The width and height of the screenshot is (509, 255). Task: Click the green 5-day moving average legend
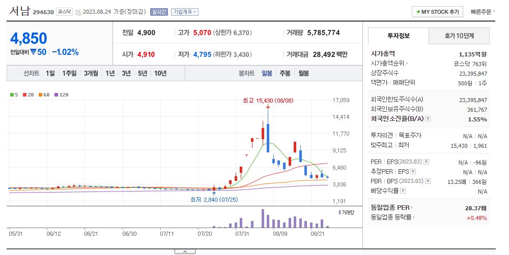pyautogui.click(x=14, y=94)
